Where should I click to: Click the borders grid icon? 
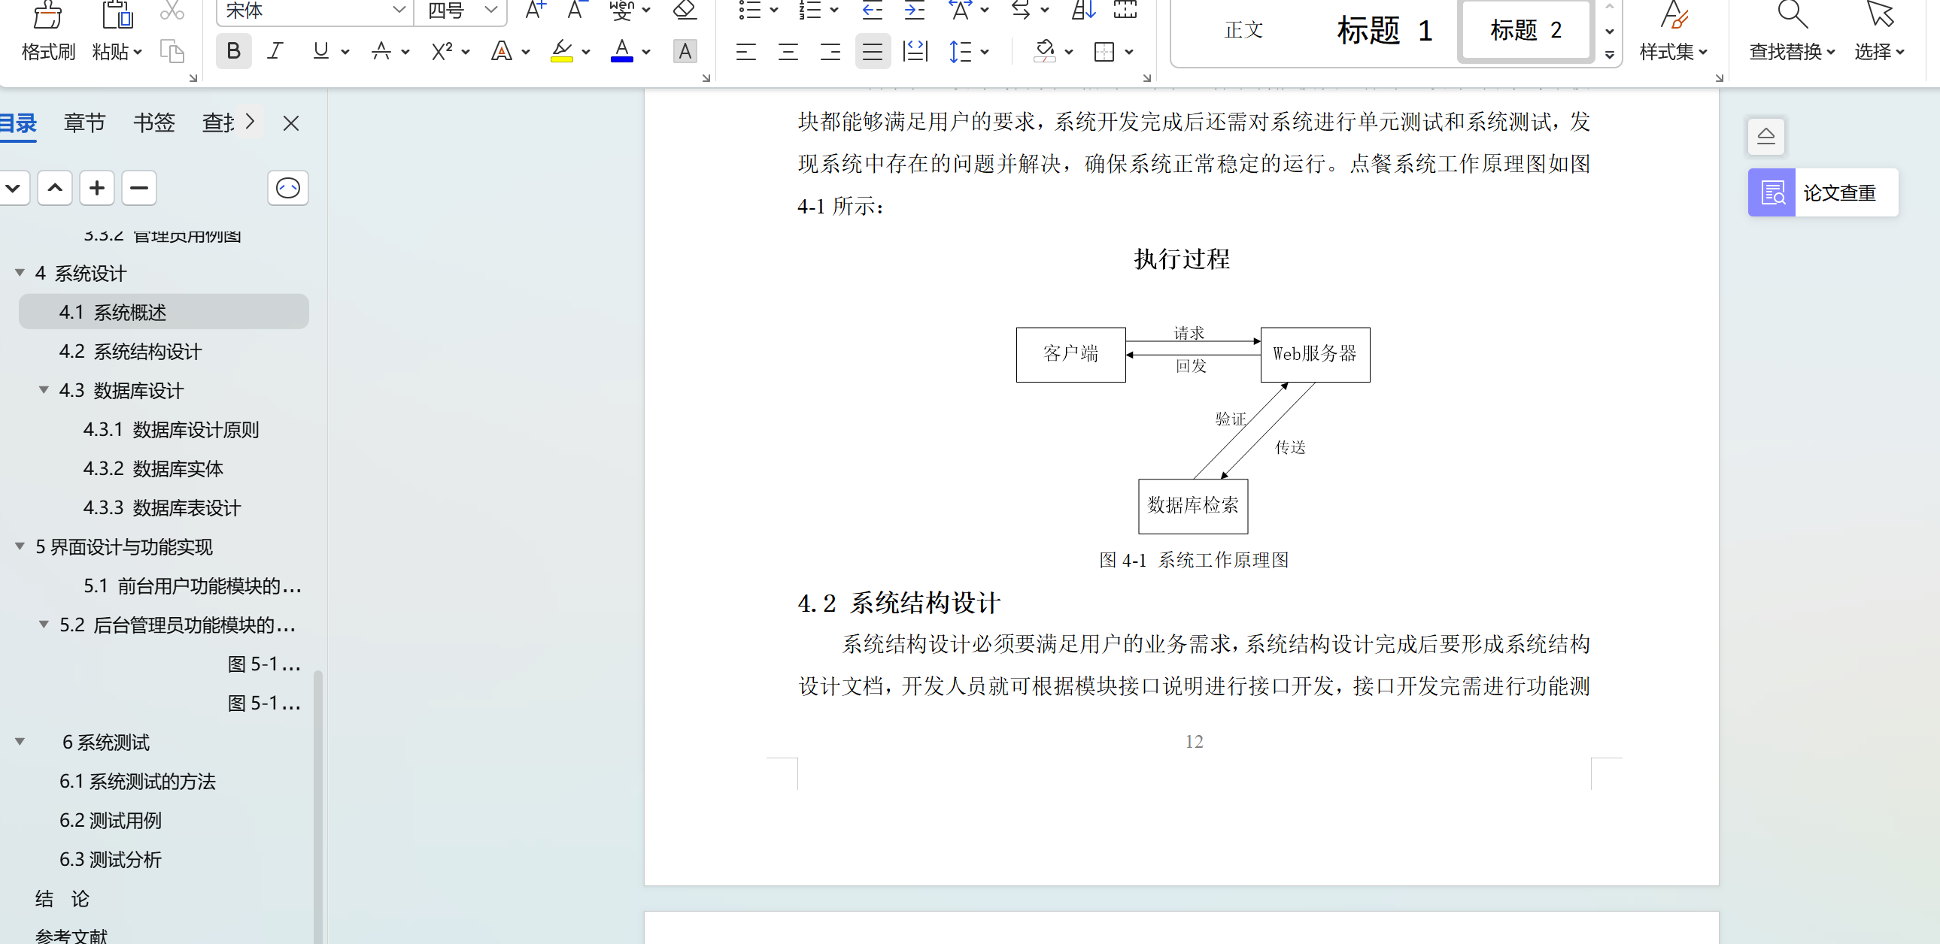(1104, 51)
